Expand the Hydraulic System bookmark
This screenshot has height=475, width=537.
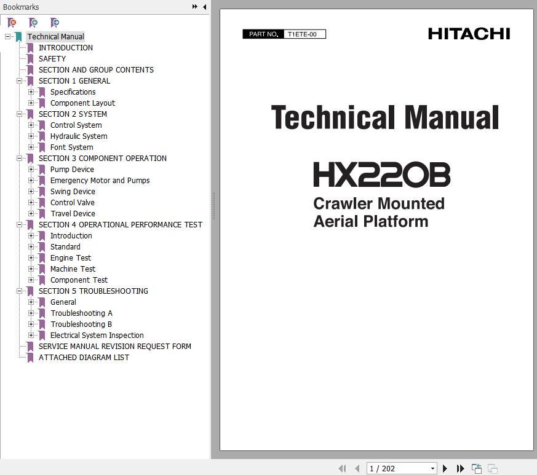(x=31, y=136)
